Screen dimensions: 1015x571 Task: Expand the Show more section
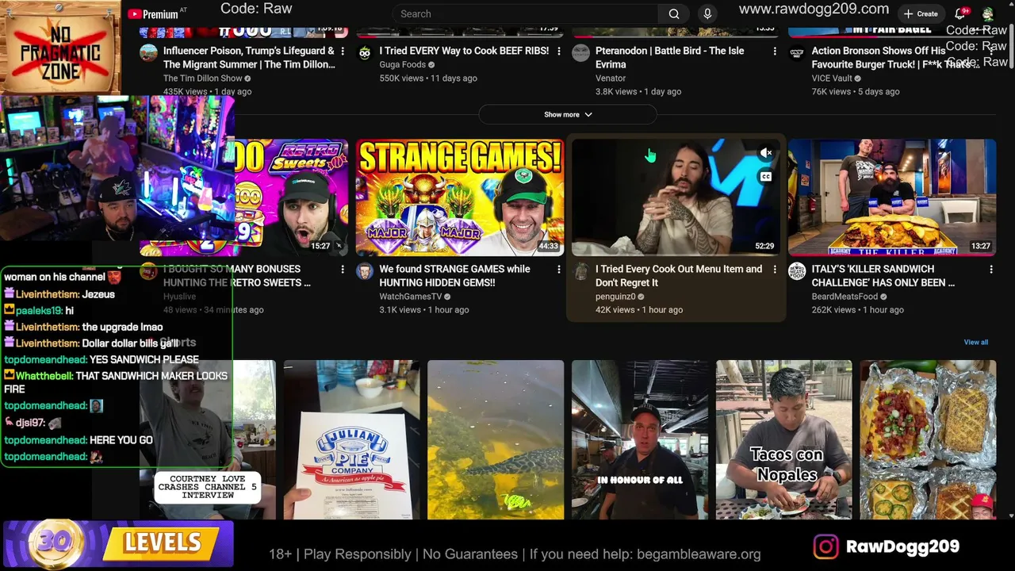(568, 115)
